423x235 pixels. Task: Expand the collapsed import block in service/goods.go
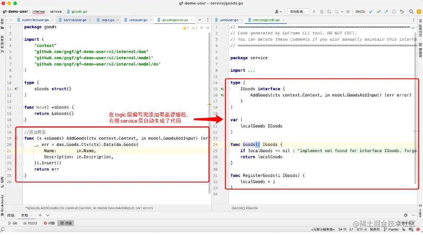[x=251, y=70]
